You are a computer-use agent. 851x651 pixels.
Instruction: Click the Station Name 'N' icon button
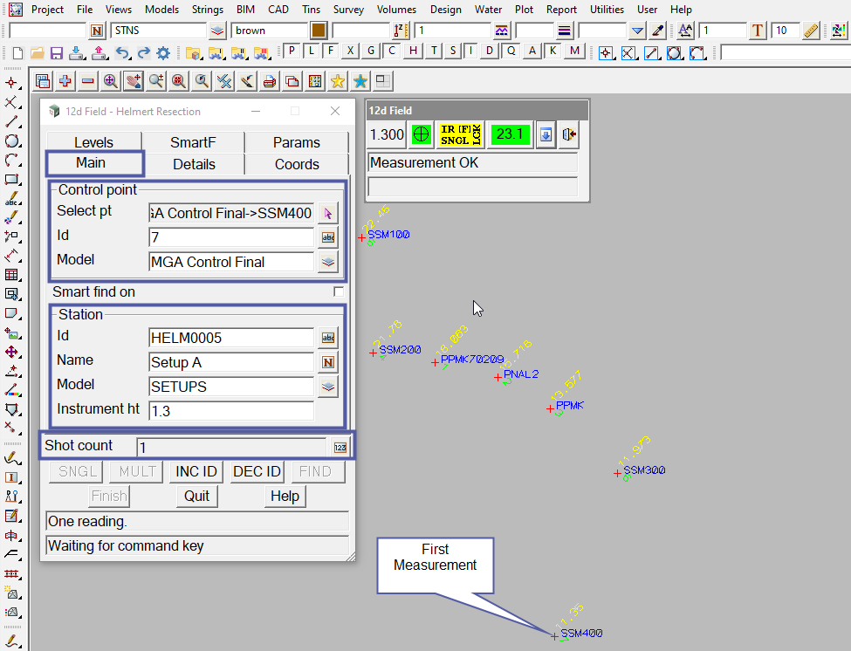click(x=327, y=362)
